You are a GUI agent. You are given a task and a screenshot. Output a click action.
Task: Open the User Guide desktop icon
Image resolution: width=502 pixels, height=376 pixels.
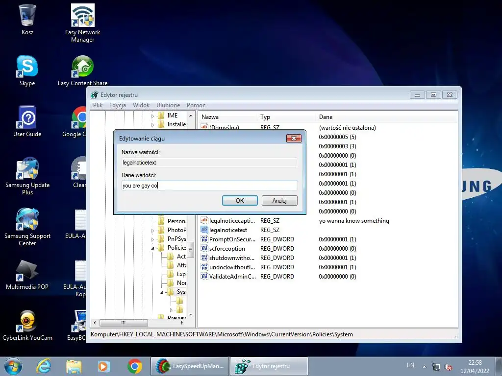[x=27, y=121]
